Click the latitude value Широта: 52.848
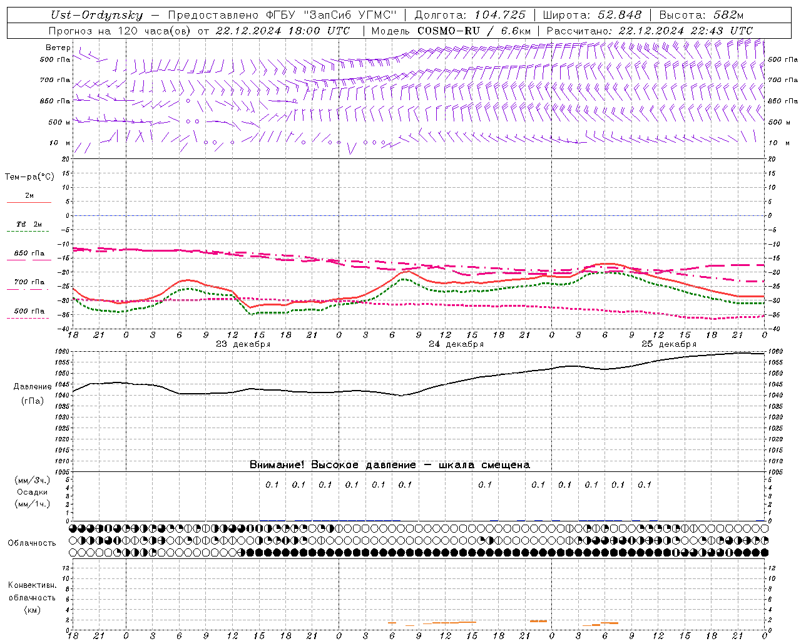The height and width of the screenshot is (641, 801). [592, 15]
